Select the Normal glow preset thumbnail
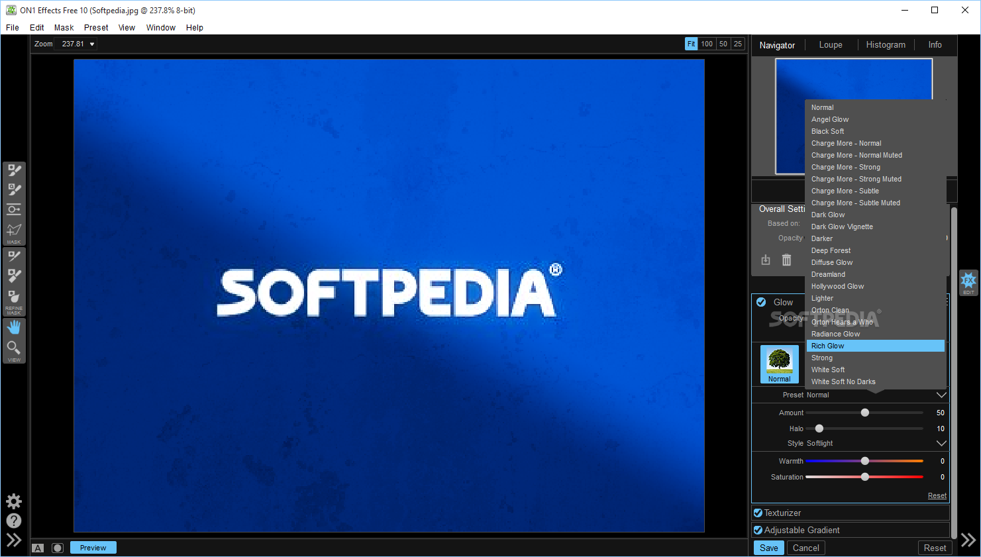The image size is (981, 557). point(779,364)
